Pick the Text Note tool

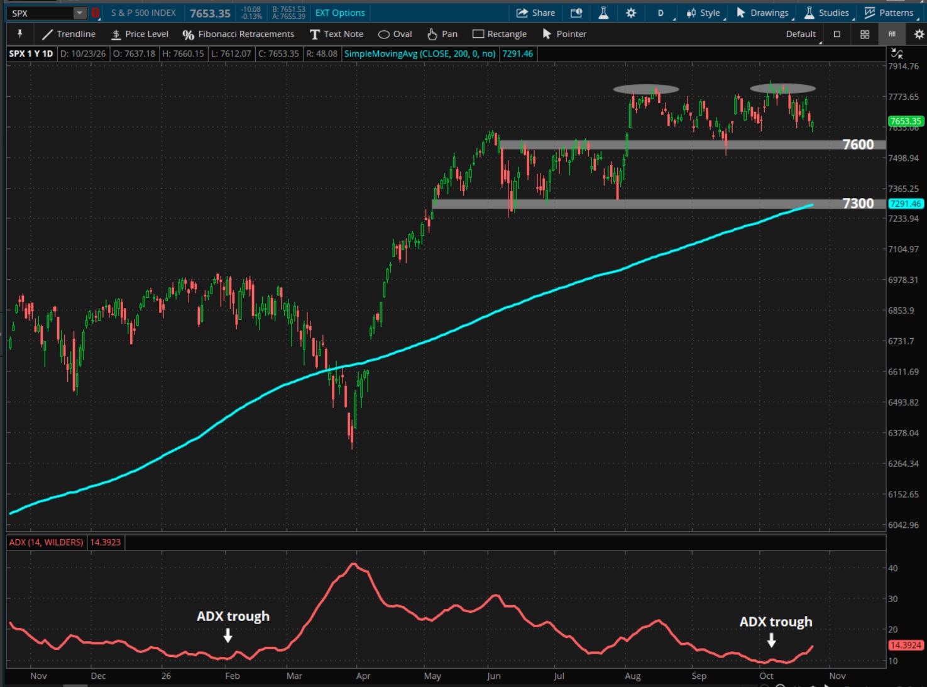tap(336, 34)
